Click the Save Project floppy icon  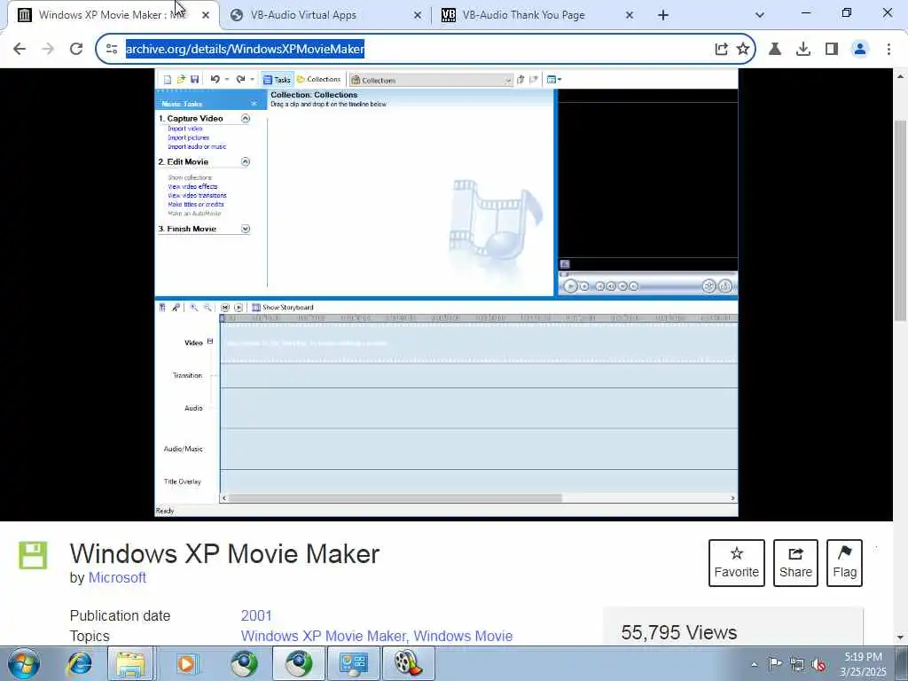tap(194, 79)
